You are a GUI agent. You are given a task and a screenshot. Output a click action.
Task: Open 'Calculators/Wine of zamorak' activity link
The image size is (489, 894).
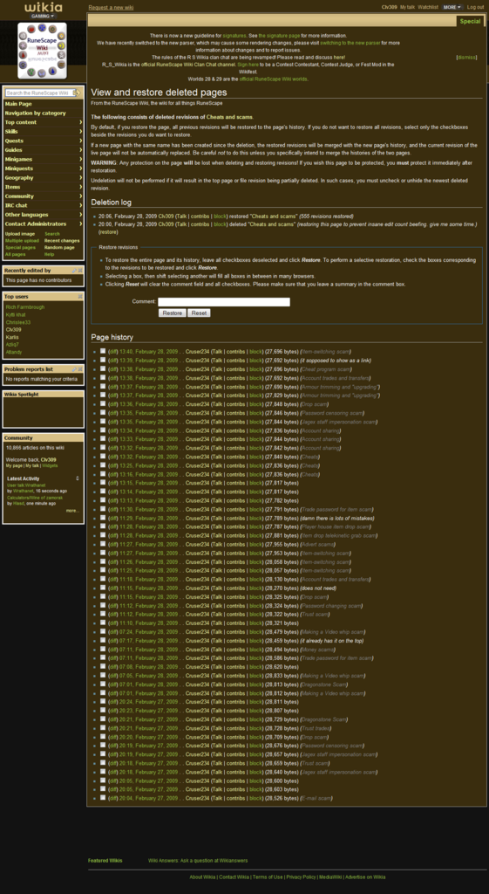pos(35,498)
